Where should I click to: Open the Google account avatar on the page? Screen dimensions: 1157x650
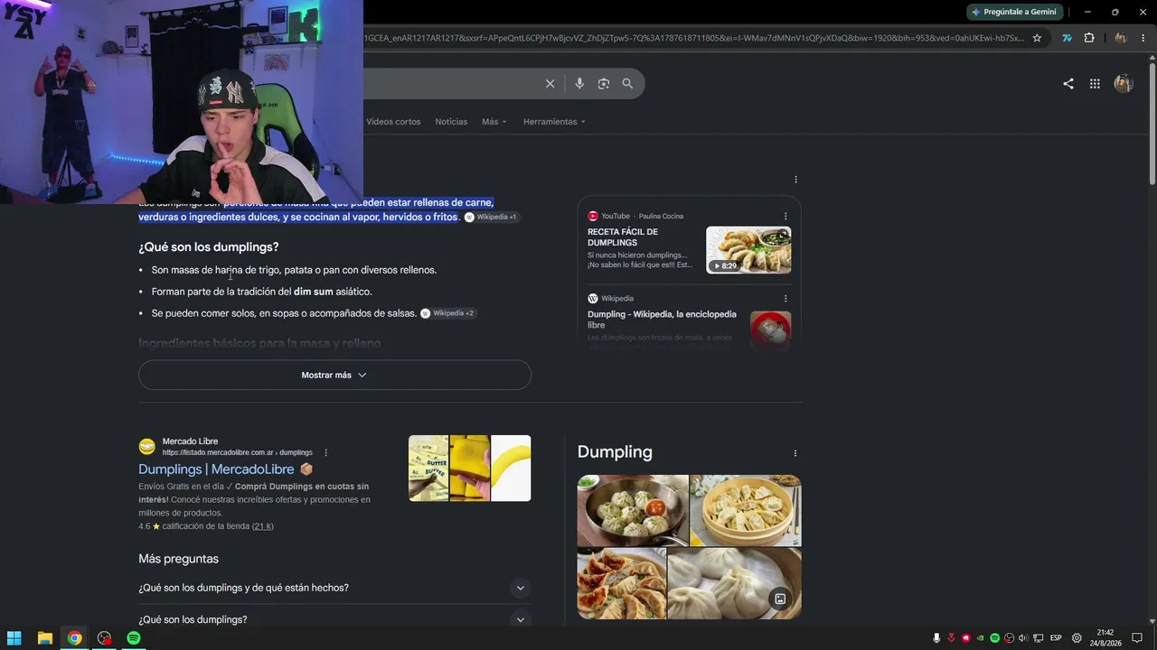(x=1124, y=84)
